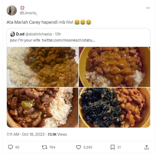Click D.od's small avatar in quoted tweet
Screen dimensions: 156x155
(12, 34)
